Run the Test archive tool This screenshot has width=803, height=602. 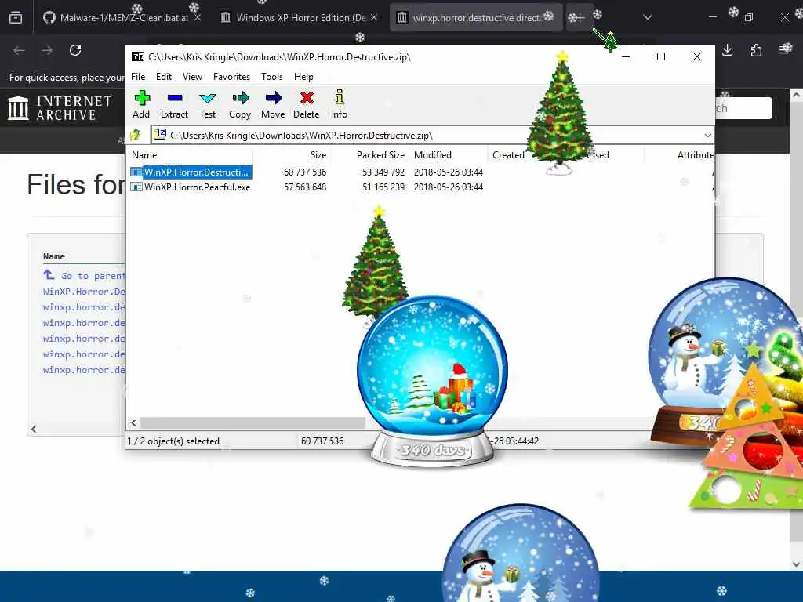207,105
